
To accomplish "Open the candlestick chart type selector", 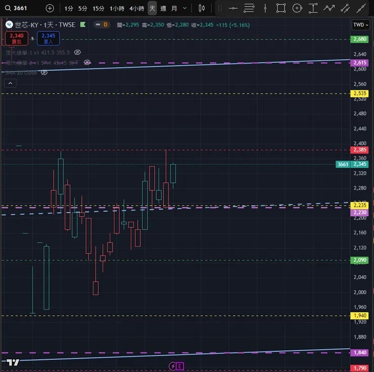I will 202,9.
